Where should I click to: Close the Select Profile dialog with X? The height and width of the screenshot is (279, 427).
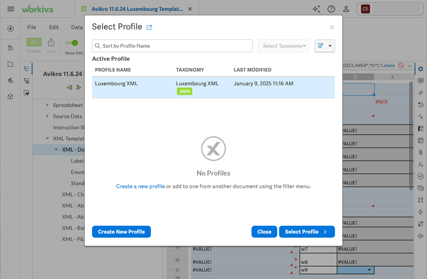(x=332, y=27)
